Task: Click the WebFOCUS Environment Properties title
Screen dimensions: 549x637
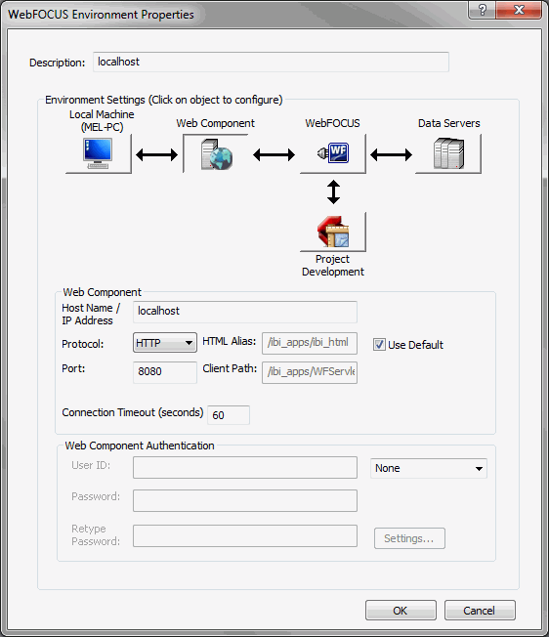Action: click(x=101, y=15)
